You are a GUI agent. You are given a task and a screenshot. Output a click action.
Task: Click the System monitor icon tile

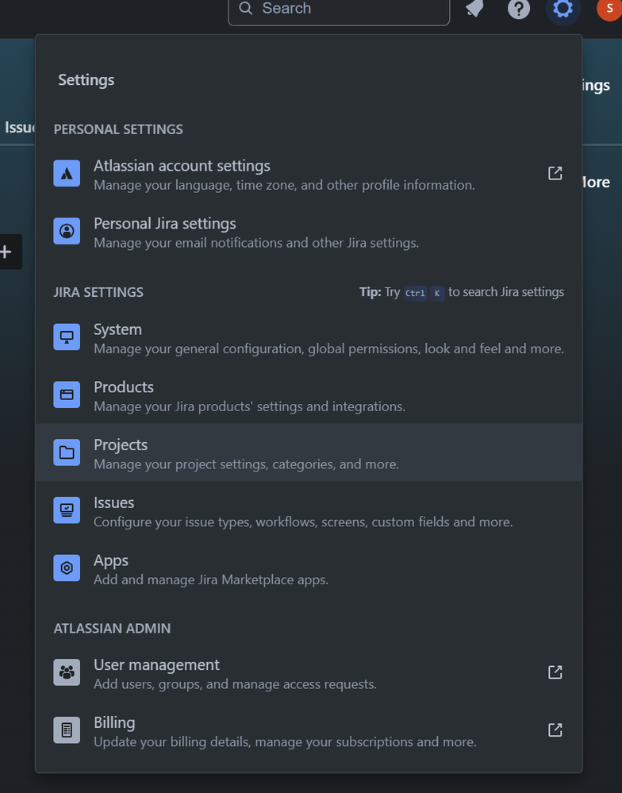[67, 337]
